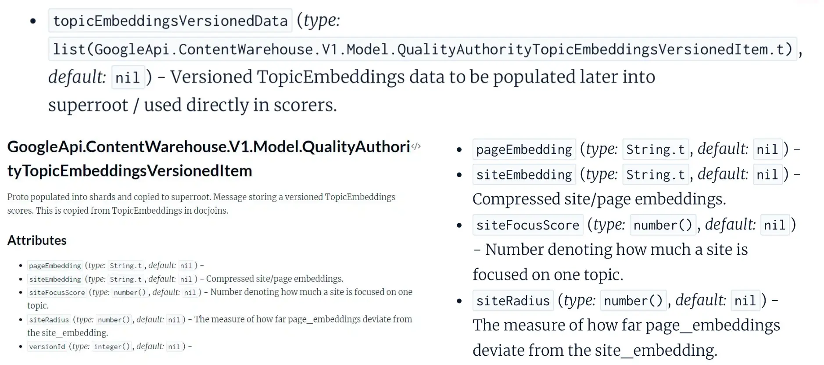Click number() type next to enlarged siteRadius
The height and width of the screenshot is (365, 824).
(633, 301)
